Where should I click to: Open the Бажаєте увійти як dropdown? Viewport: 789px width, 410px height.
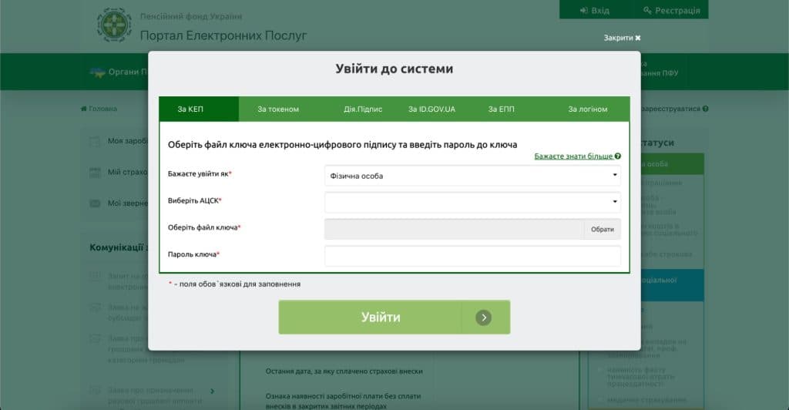(472, 176)
